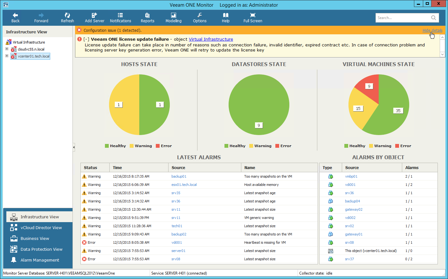
Task: Click the Service: SERVER-H01 (connected) status text
Action: click(179, 273)
